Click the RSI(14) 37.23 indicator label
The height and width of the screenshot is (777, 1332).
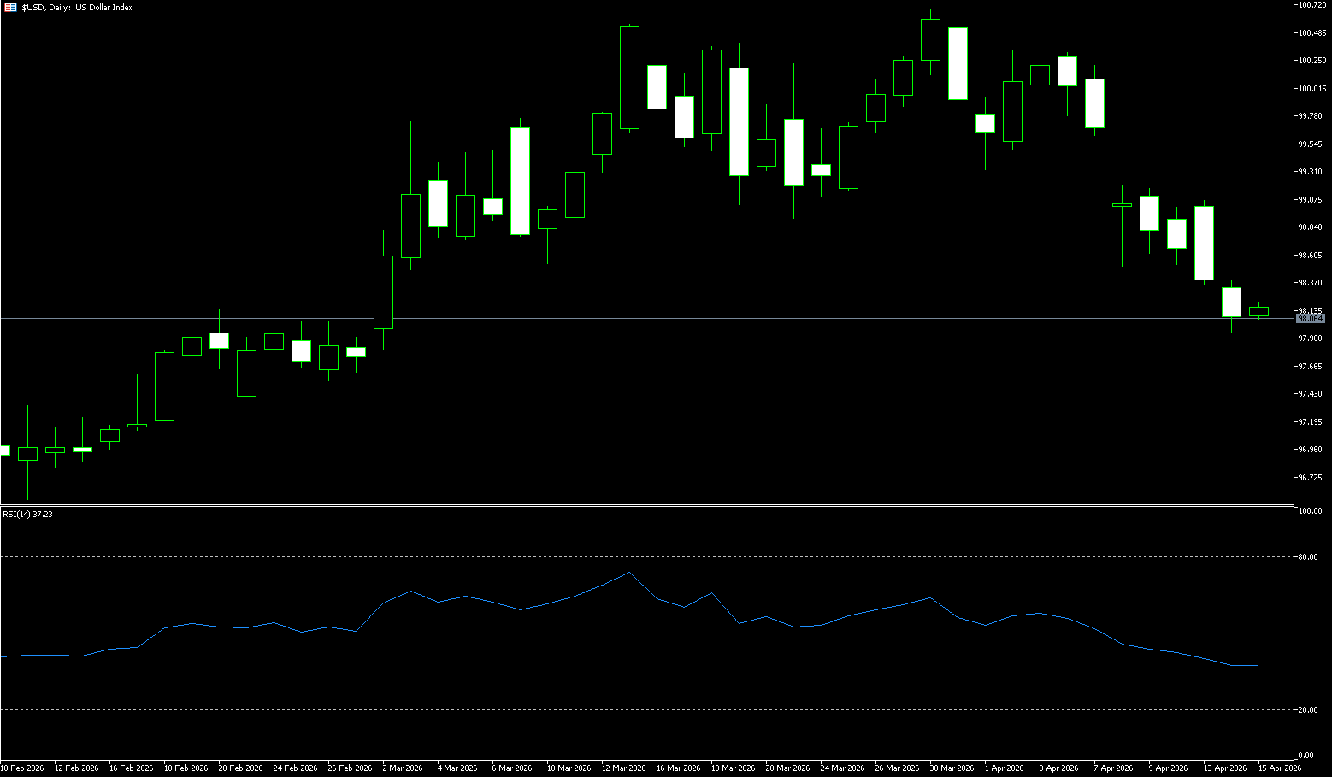click(x=27, y=514)
